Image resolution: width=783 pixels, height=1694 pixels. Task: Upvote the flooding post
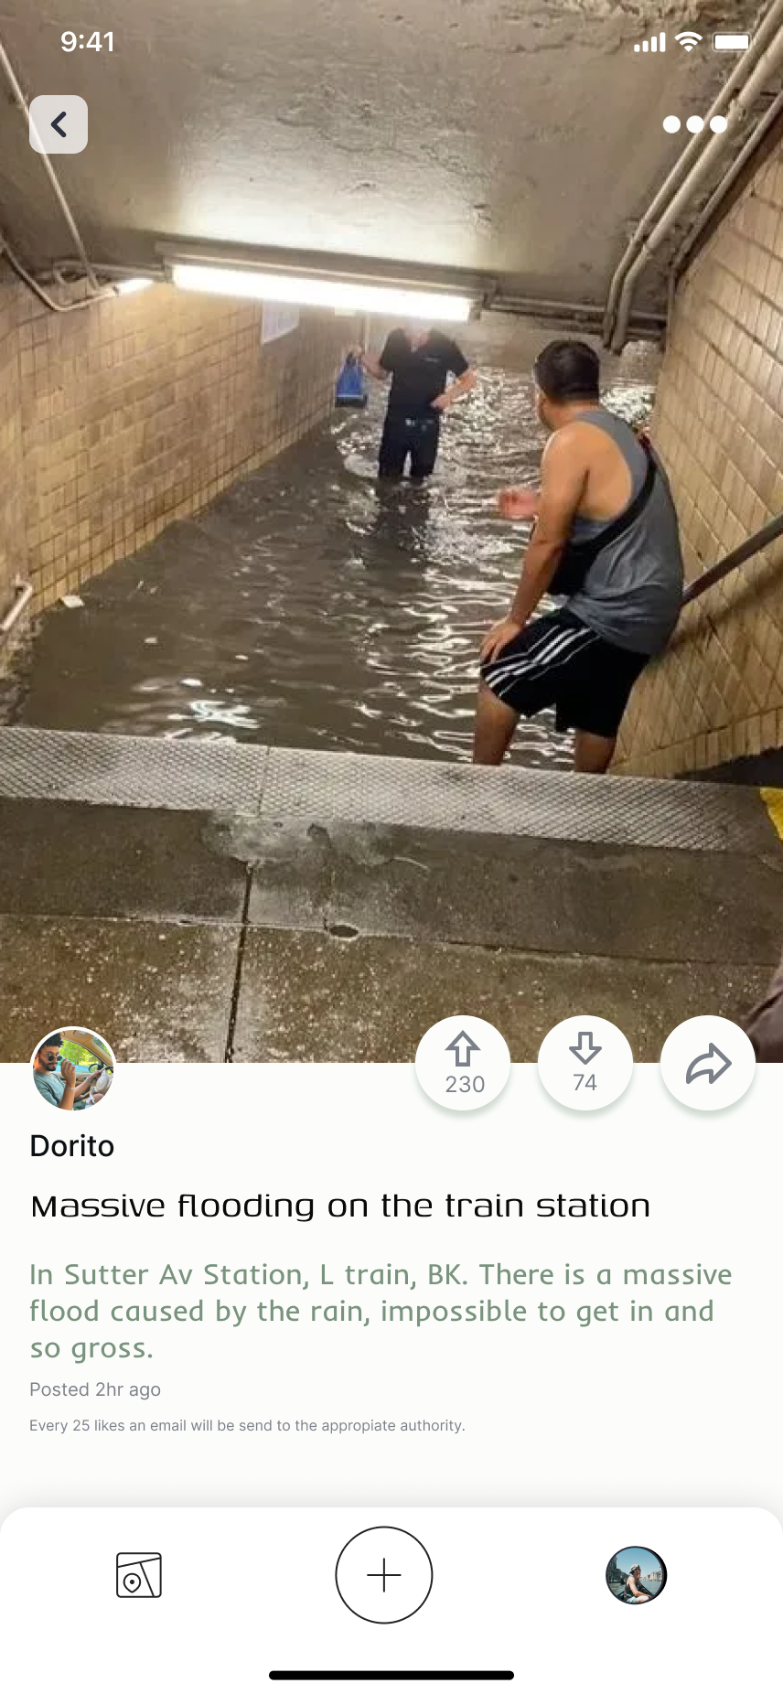463,1063
